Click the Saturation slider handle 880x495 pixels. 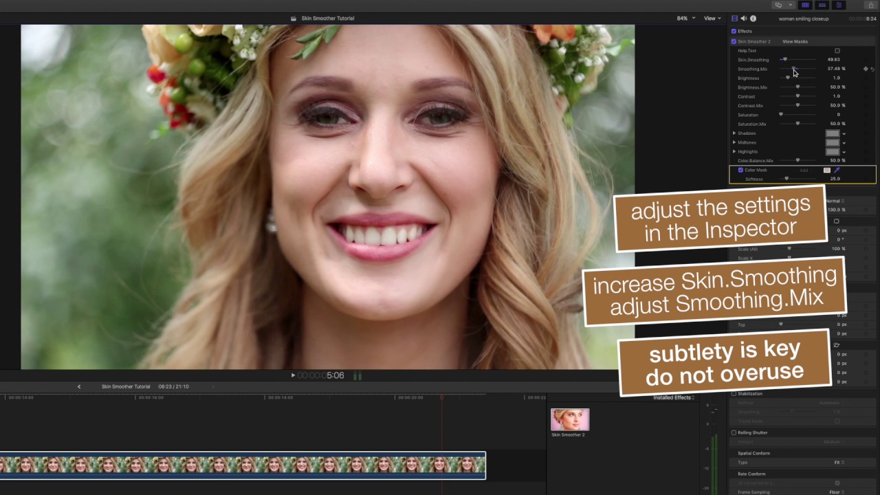(781, 114)
